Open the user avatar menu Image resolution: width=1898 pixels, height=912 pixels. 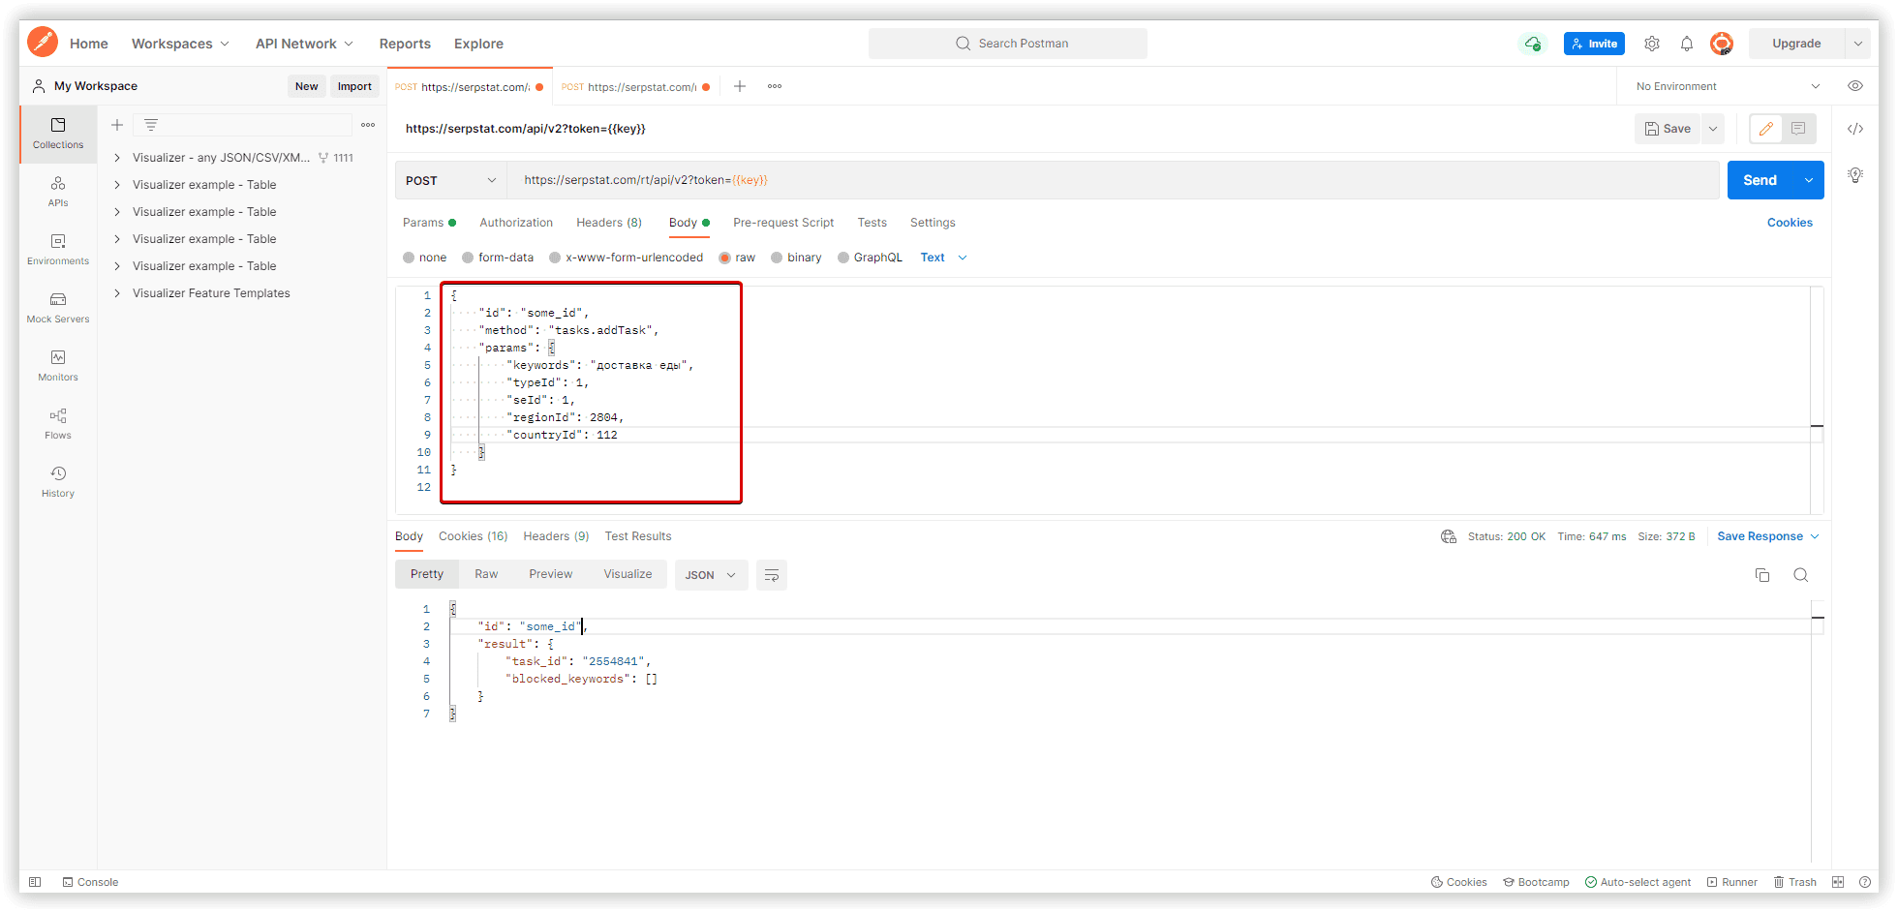(x=1722, y=44)
